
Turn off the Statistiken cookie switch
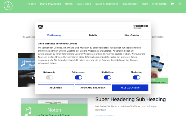(x=108, y=77)
